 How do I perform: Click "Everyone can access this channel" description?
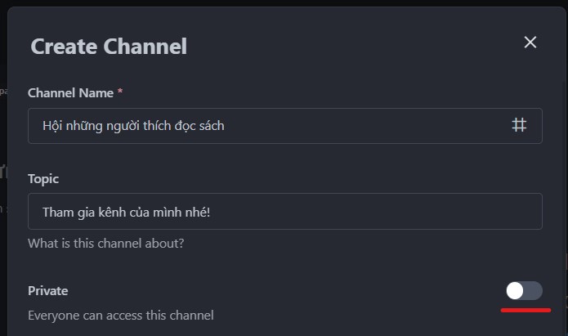(x=121, y=315)
